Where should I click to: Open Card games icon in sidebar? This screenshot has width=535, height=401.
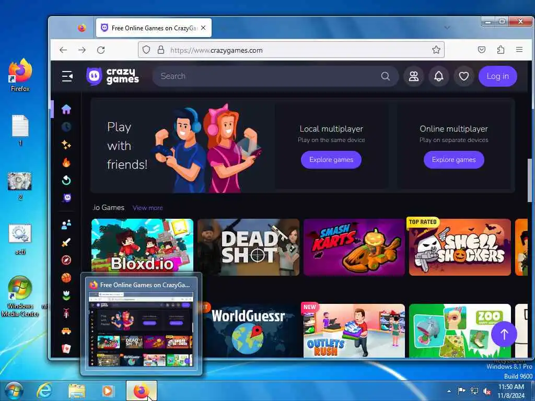pyautogui.click(x=66, y=348)
